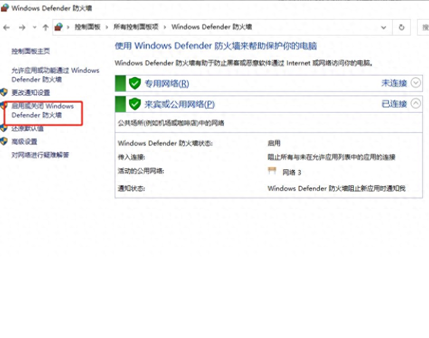The width and height of the screenshot is (429, 338).
Task: Click the up-one-level arrow in the toolbar
Action: click(x=45, y=27)
